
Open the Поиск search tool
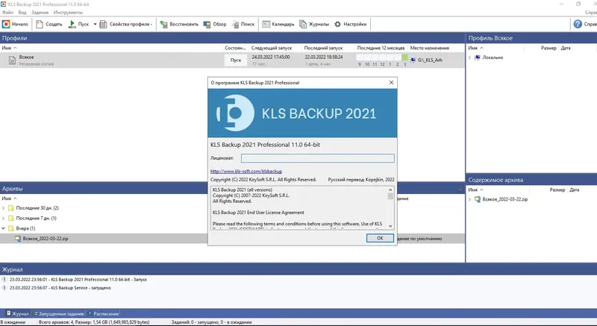click(x=243, y=25)
